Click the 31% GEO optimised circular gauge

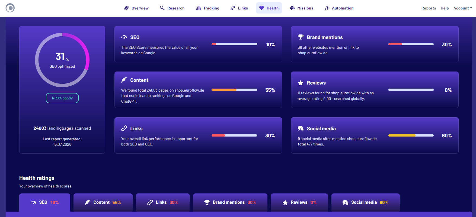[62, 60]
